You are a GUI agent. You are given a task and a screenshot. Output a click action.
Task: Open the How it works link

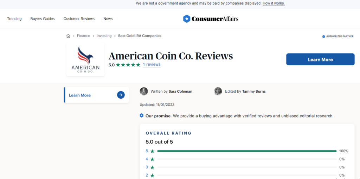(274, 4)
